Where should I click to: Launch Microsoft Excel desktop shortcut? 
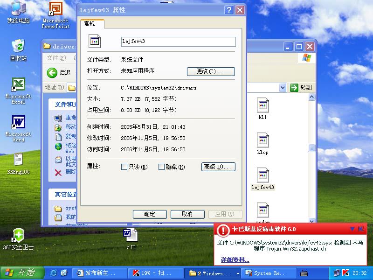[18, 91]
